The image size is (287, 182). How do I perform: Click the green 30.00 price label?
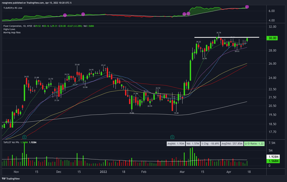click(x=272, y=38)
